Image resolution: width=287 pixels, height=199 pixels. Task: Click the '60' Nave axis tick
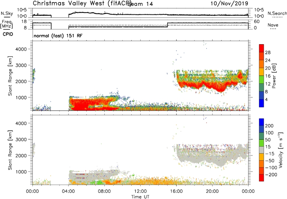257,22
